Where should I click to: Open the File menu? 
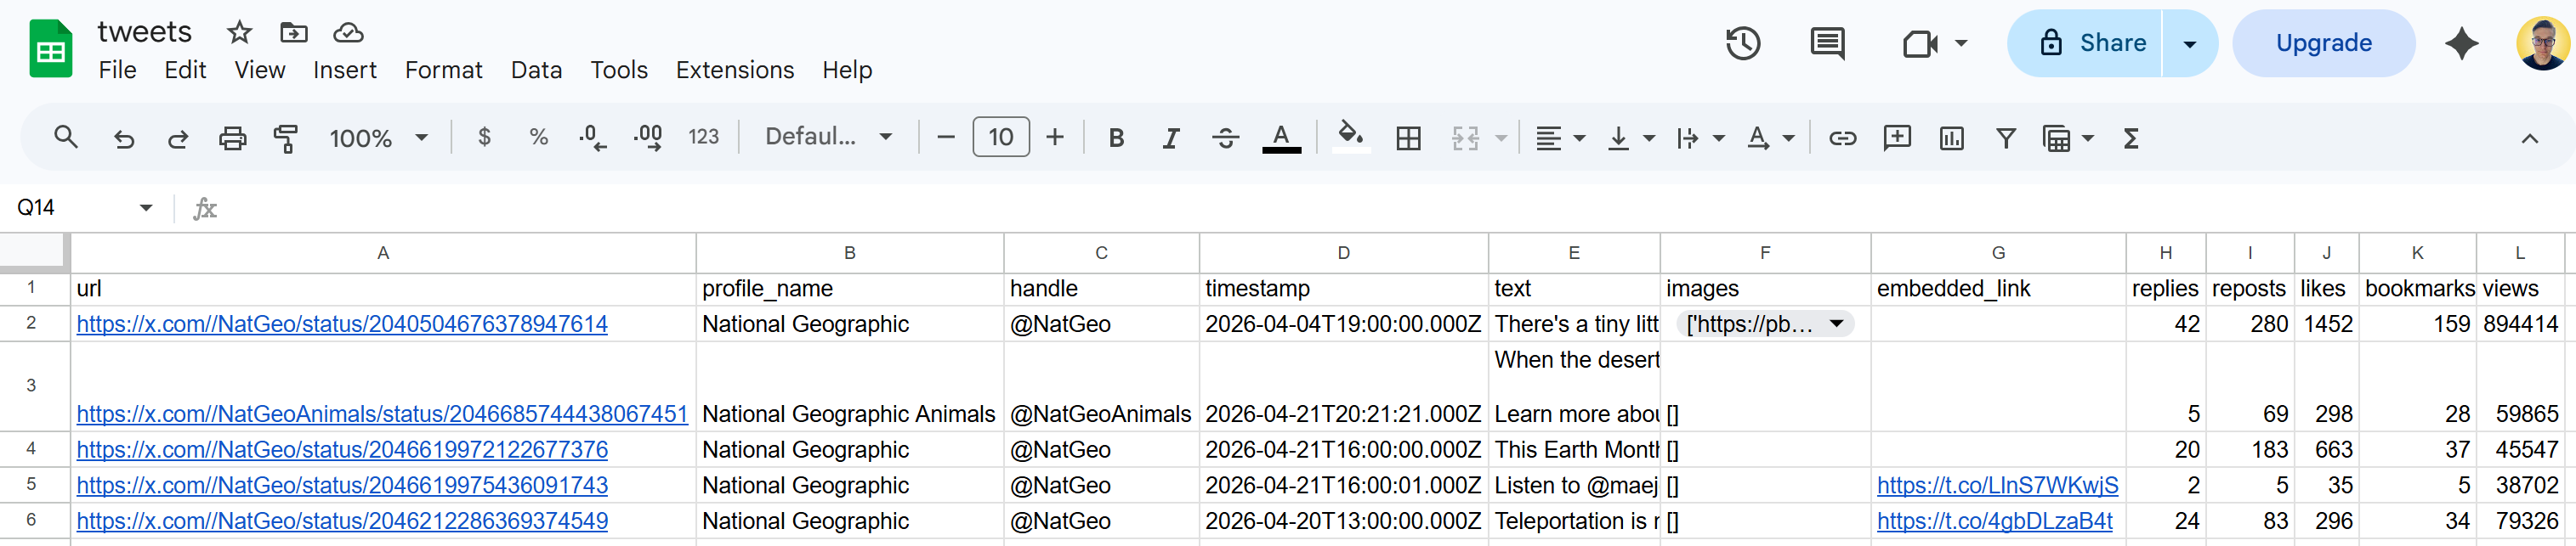tap(117, 70)
